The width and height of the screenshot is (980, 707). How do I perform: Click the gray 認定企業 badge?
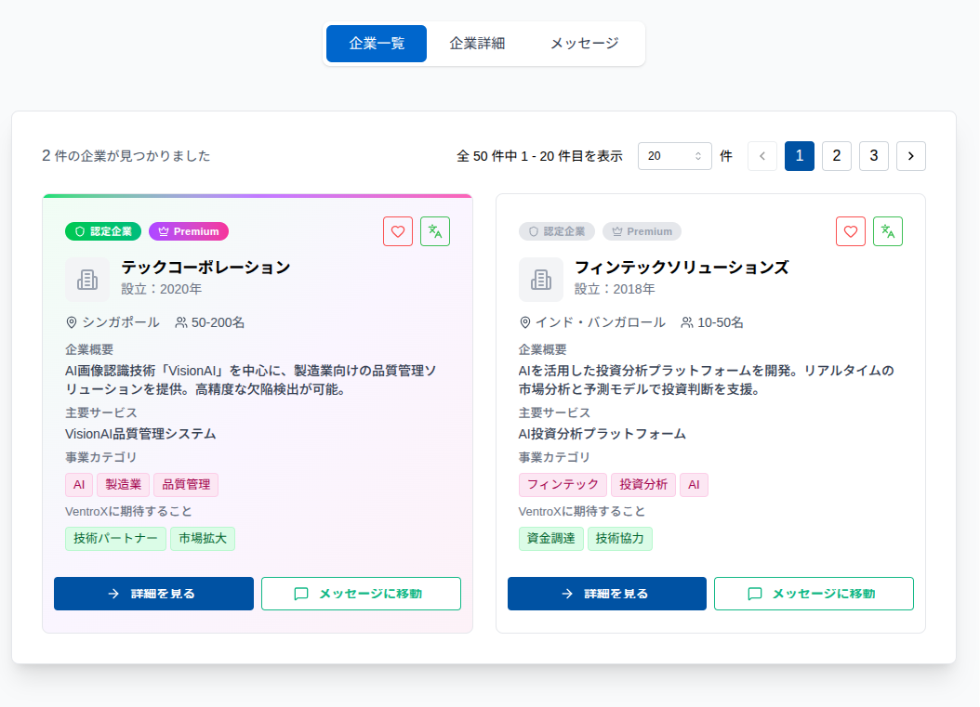(x=556, y=231)
